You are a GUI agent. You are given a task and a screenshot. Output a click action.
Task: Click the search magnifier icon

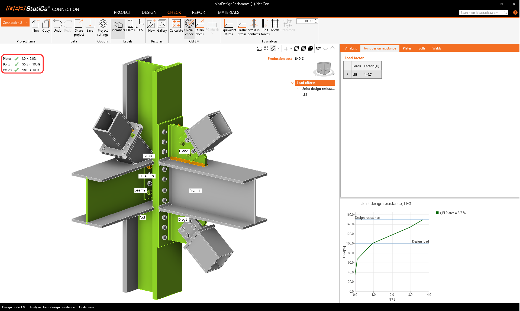pyautogui.click(x=505, y=12)
